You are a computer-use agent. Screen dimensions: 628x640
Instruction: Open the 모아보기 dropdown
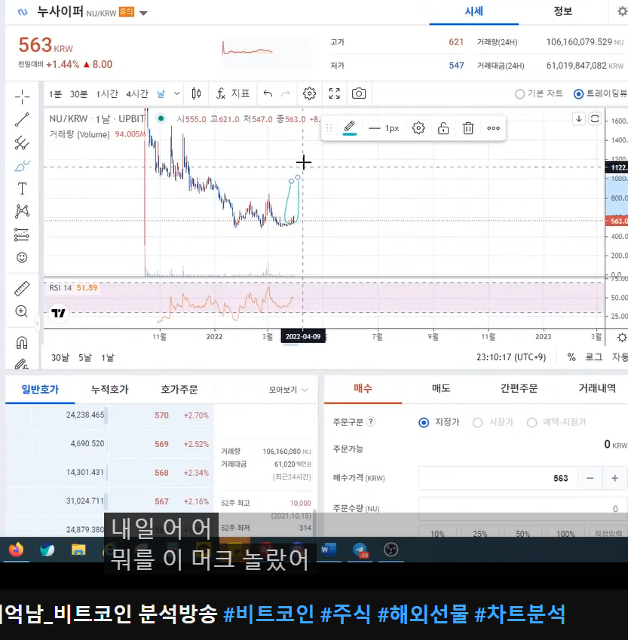(288, 390)
